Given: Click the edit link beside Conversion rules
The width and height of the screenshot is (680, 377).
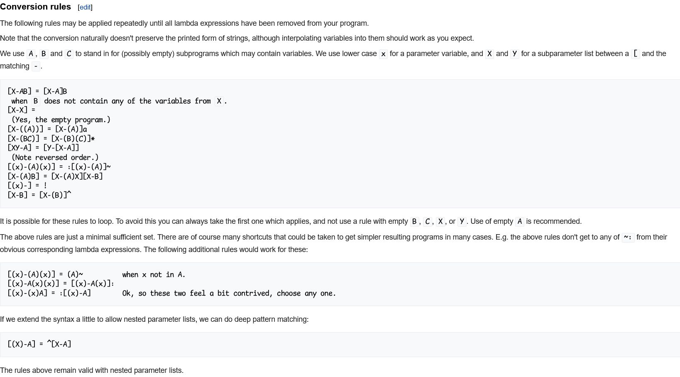Looking at the screenshot, I should pyautogui.click(x=85, y=7).
